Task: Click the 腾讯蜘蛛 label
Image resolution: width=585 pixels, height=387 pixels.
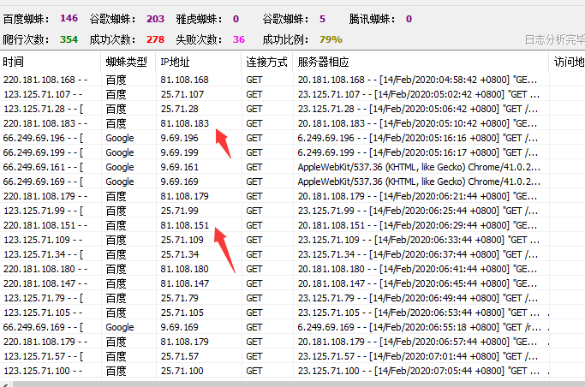Action: [x=372, y=19]
